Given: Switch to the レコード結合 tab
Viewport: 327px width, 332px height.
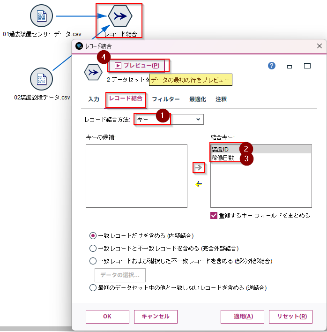Looking at the screenshot, I should tap(126, 98).
